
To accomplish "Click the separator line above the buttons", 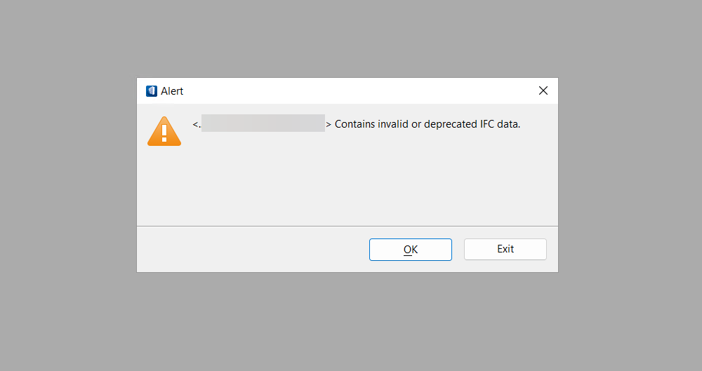I will tap(347, 226).
